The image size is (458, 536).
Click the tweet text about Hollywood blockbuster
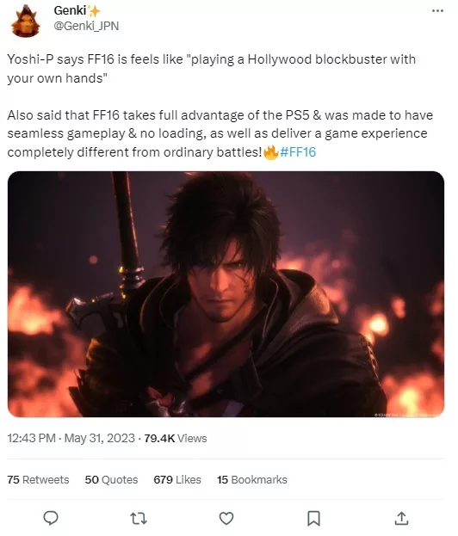212,68
